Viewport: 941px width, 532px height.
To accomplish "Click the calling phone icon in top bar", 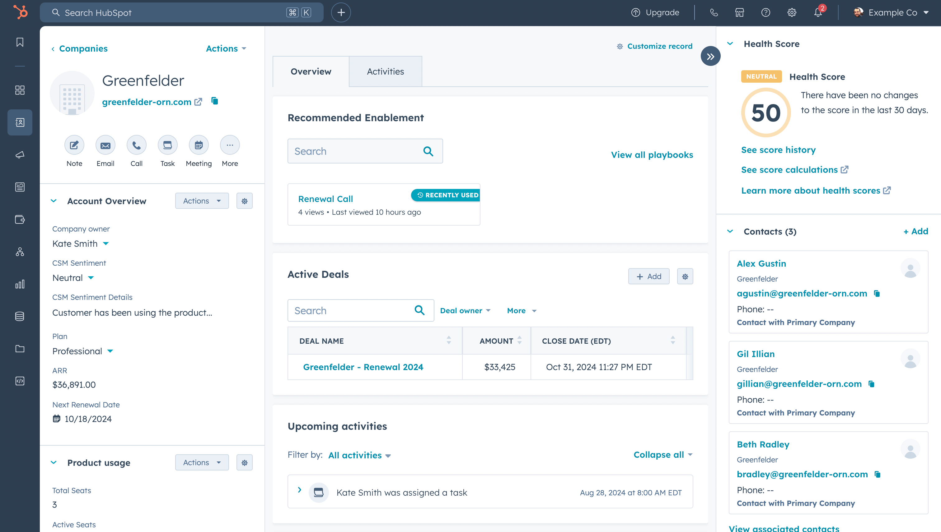I will (714, 13).
